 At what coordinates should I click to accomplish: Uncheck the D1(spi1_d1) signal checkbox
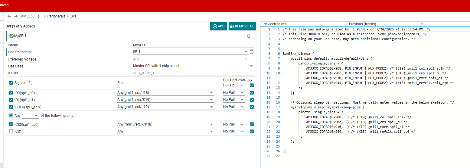pyautogui.click(x=11, y=100)
